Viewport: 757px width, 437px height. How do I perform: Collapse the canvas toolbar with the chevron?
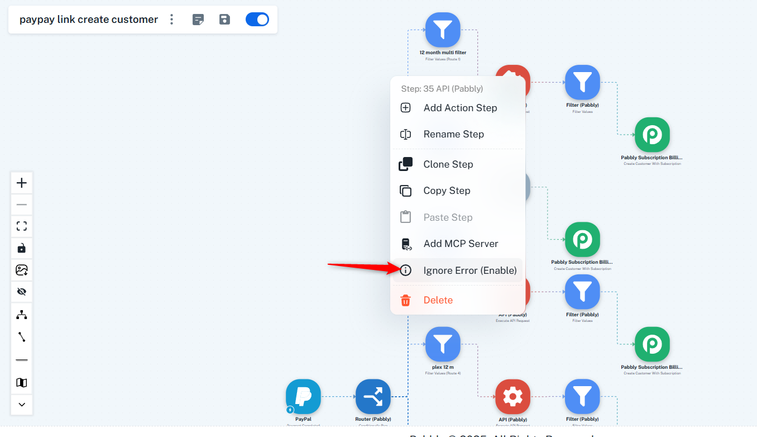click(22, 405)
